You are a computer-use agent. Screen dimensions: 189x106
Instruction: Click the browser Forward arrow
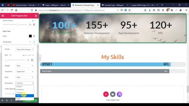tap(7, 10)
